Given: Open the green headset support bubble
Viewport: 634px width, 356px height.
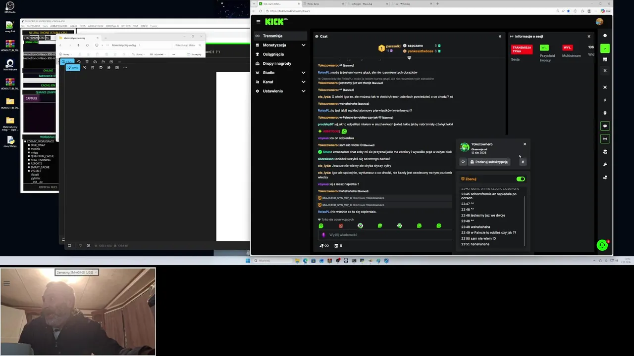Looking at the screenshot, I should (x=602, y=245).
